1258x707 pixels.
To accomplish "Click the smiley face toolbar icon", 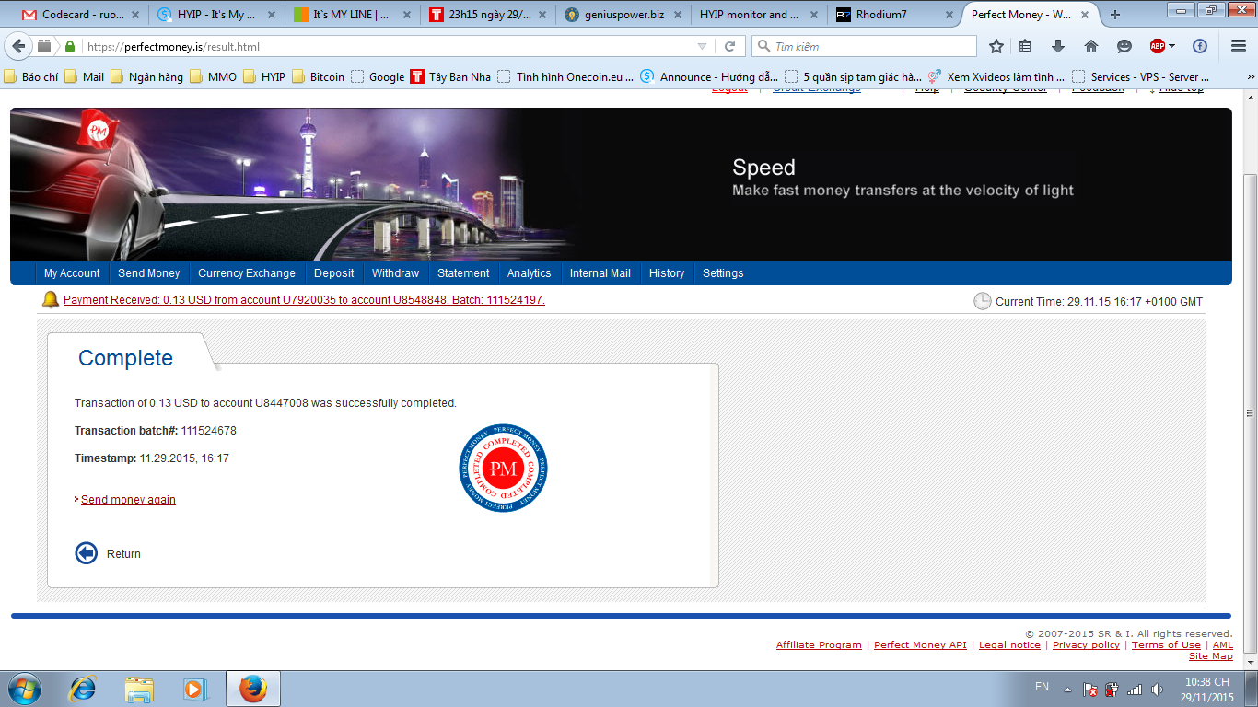I will click(1124, 46).
